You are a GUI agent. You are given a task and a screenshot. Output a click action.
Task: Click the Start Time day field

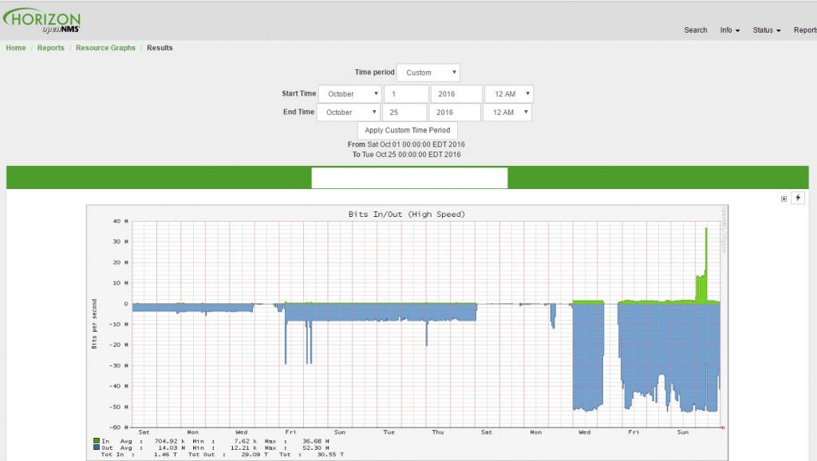coord(406,94)
